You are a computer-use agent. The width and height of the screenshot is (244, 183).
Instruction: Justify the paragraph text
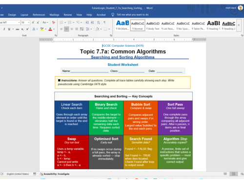coord(77,29)
